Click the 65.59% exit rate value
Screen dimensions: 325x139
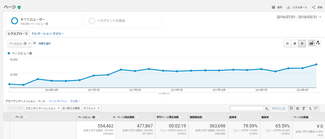pyautogui.click(x=283, y=126)
